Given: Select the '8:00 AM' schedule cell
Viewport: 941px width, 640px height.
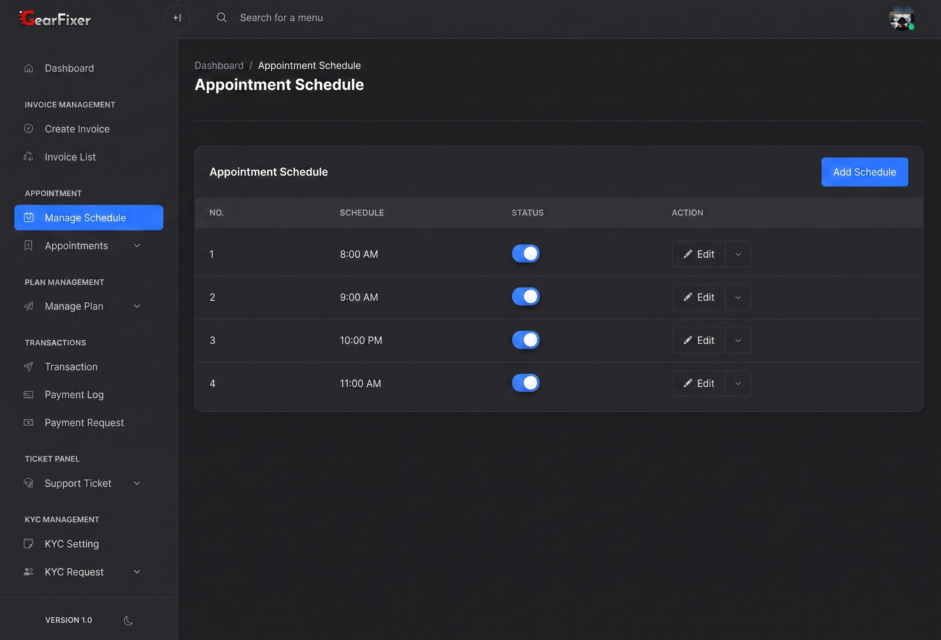Looking at the screenshot, I should pyautogui.click(x=359, y=254).
